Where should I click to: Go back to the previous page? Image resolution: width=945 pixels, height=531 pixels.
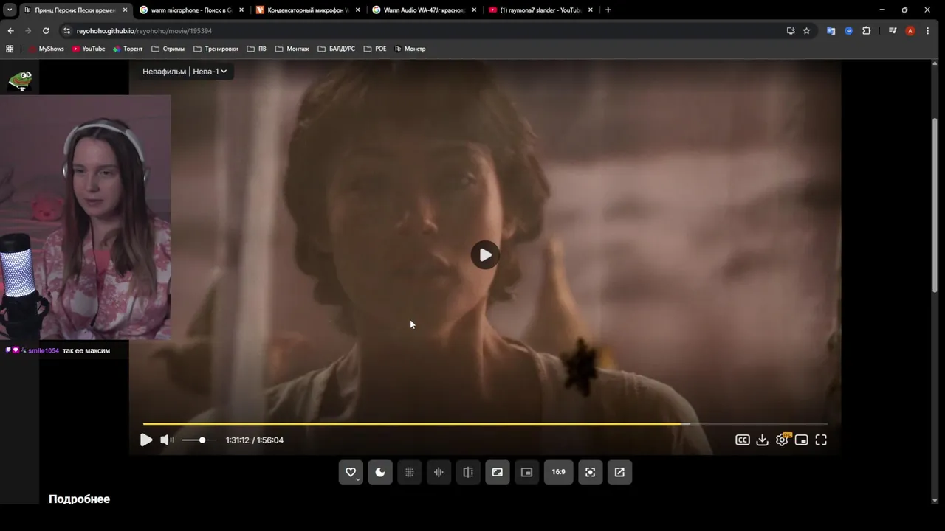(10, 31)
